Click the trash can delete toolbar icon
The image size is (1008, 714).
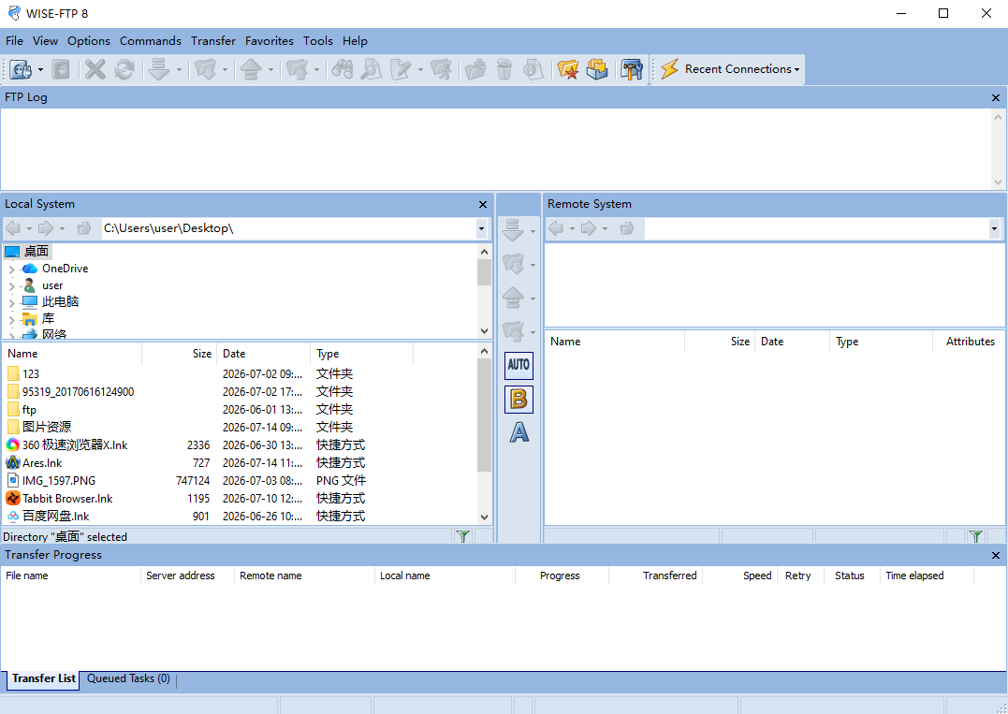point(504,68)
